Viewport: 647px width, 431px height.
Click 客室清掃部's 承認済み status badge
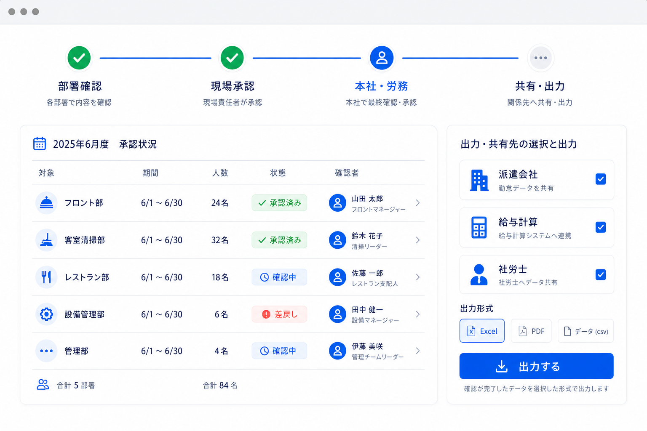279,240
